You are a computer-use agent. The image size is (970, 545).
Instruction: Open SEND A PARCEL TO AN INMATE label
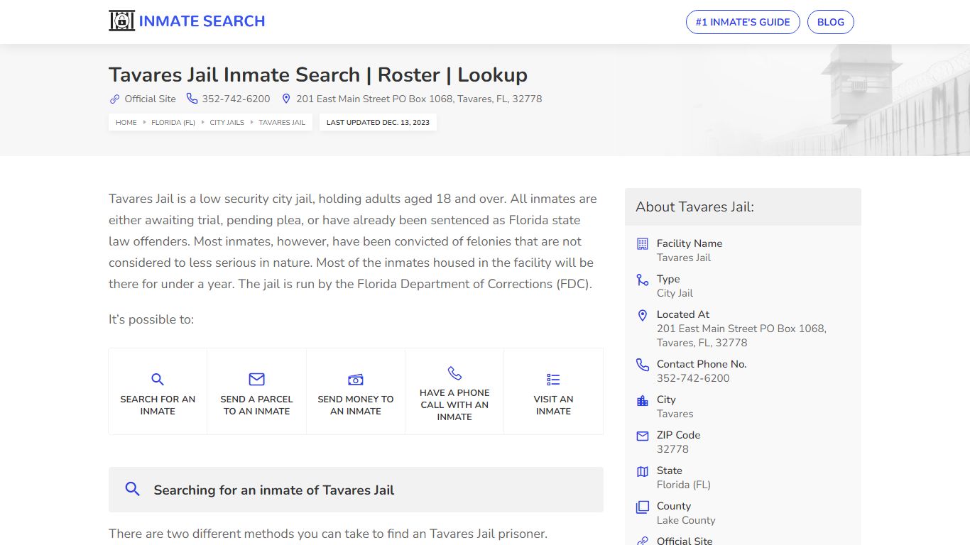(x=256, y=405)
